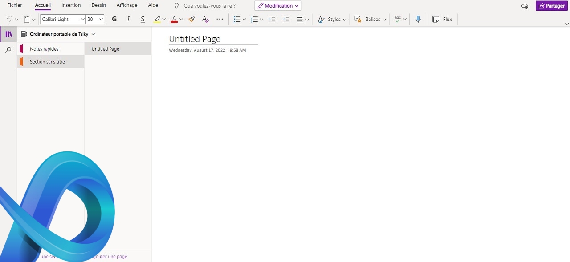Click the page date Wednesday, August 17, 2022

(197, 50)
